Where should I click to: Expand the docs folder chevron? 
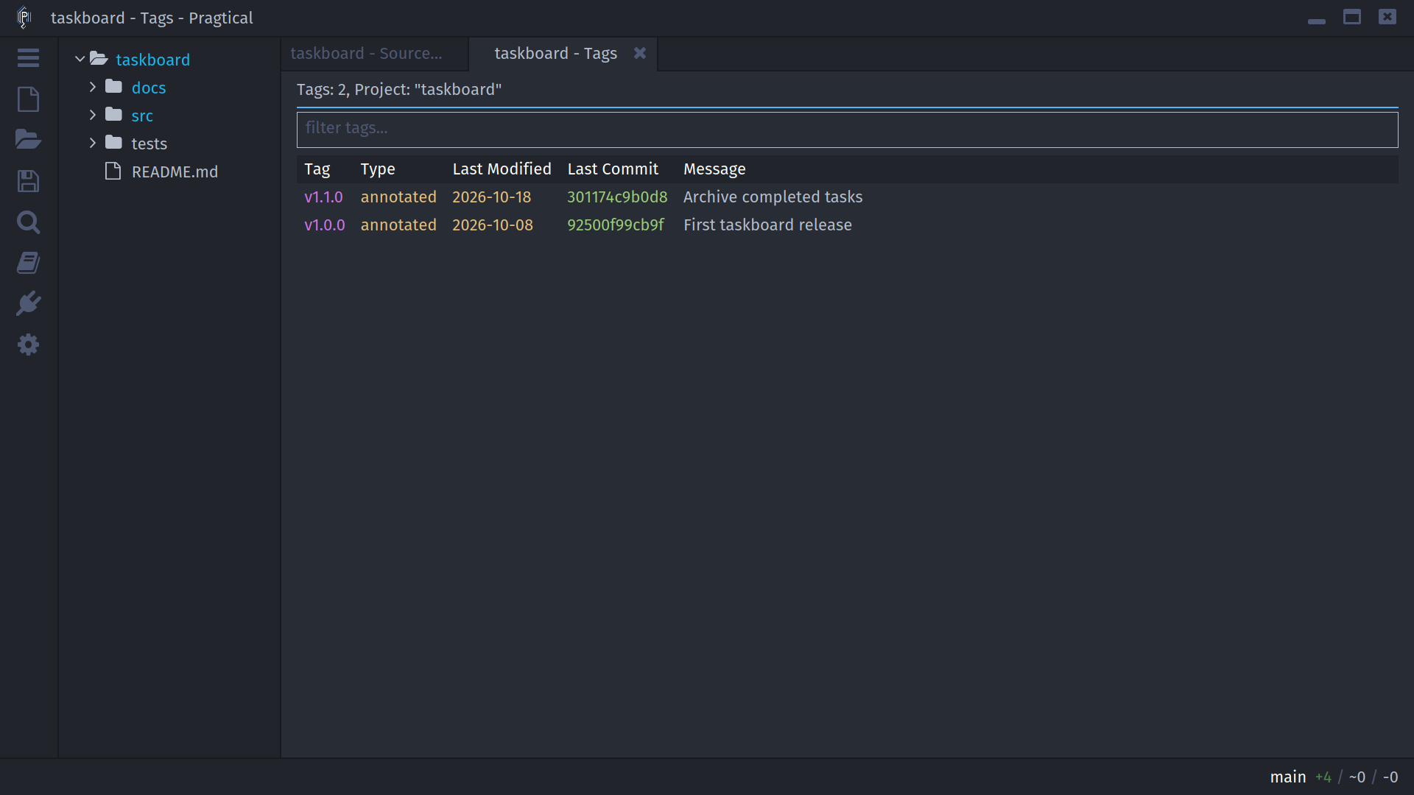[x=93, y=87]
